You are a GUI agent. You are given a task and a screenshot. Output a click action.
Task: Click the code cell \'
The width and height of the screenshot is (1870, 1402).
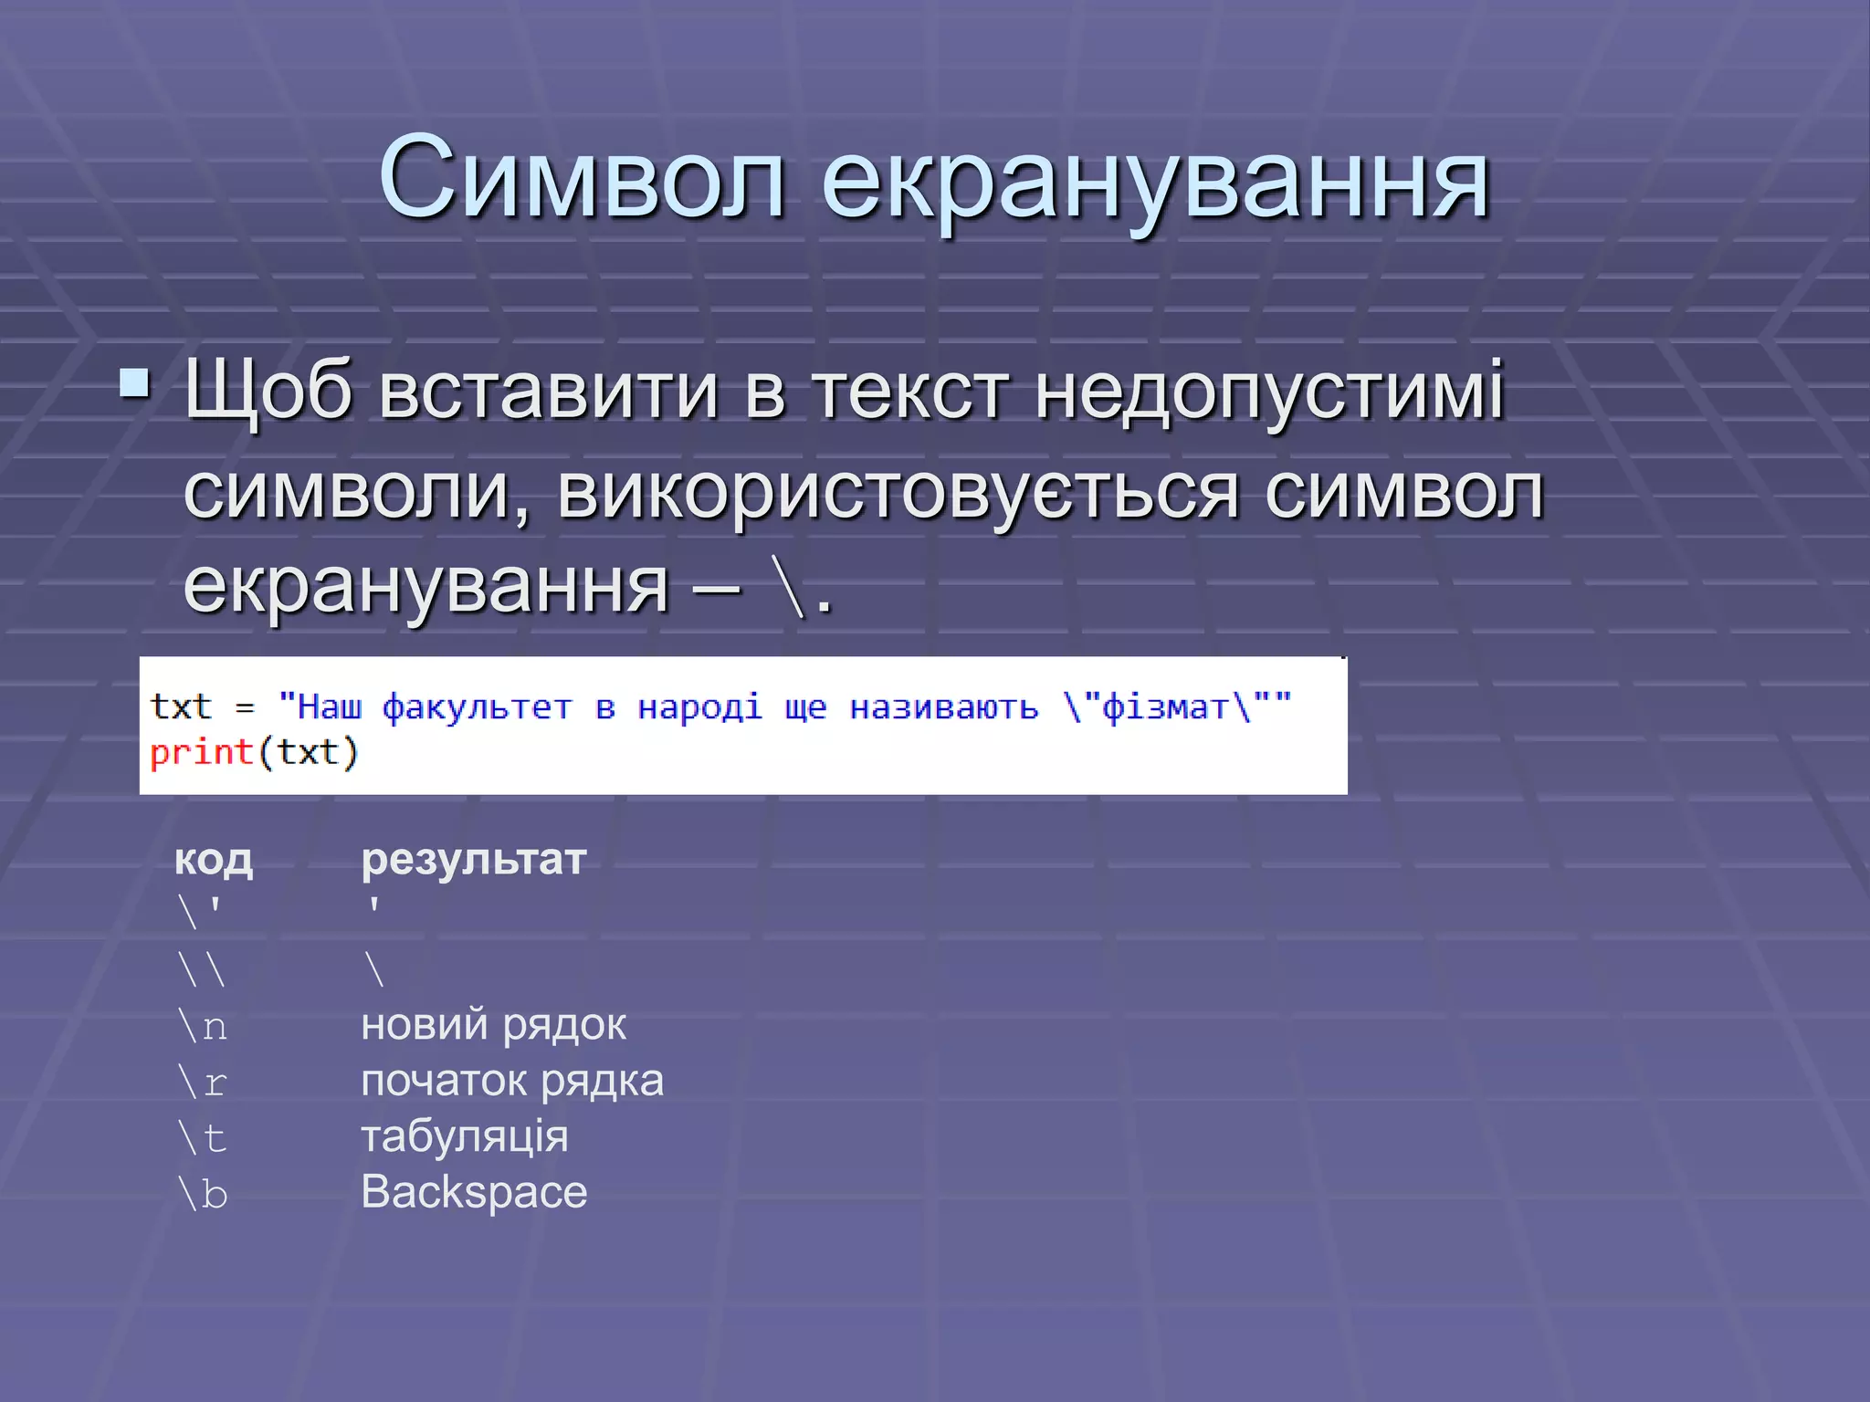[200, 913]
